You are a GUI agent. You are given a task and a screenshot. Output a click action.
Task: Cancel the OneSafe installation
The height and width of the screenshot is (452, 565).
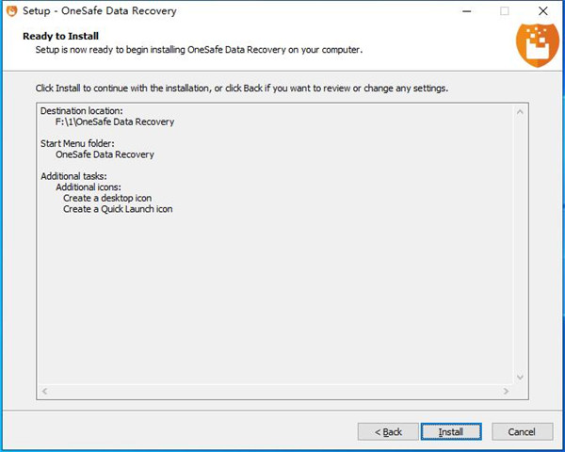point(521,431)
